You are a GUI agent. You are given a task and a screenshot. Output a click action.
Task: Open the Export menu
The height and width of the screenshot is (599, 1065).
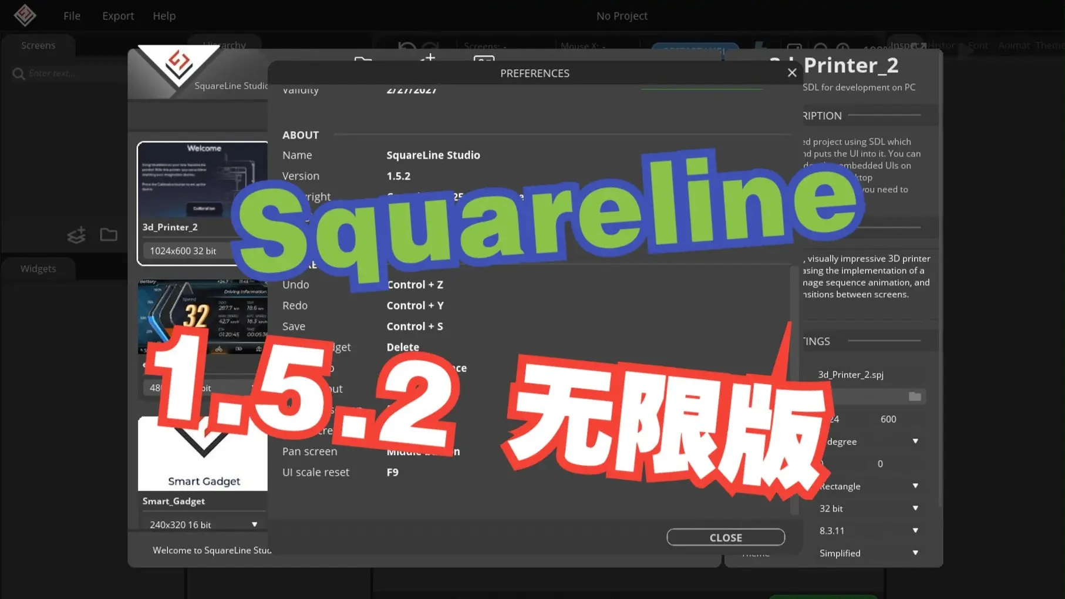coord(117,15)
